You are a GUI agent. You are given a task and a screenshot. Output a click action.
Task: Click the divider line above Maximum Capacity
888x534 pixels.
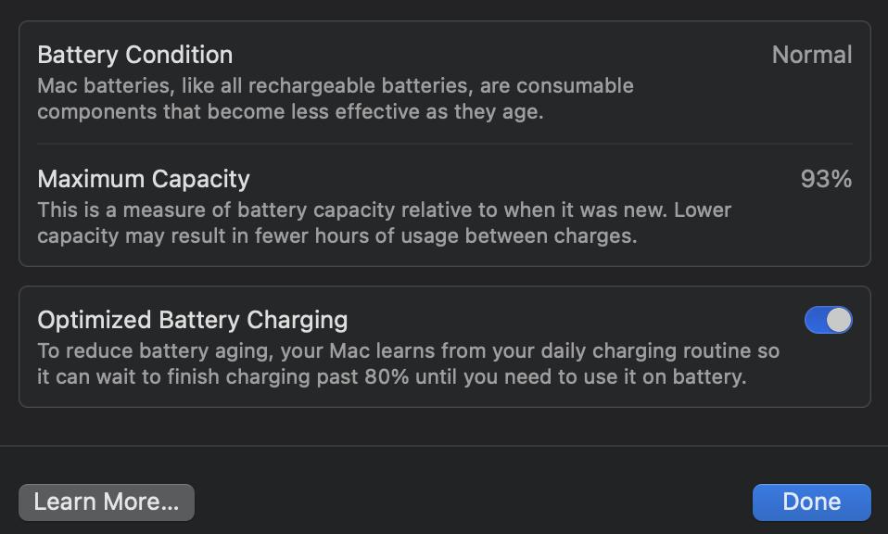coord(445,144)
